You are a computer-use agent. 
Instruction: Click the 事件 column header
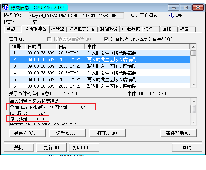(x=137, y=47)
